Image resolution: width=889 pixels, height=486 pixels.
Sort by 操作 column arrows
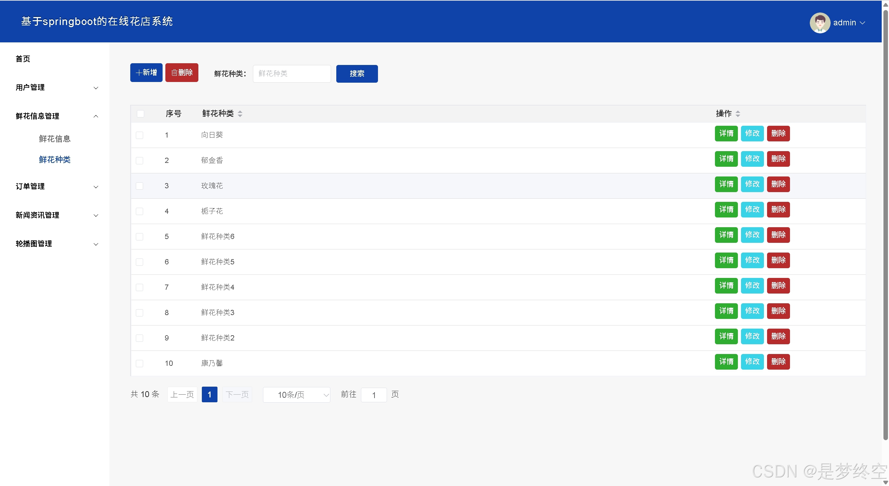click(738, 114)
